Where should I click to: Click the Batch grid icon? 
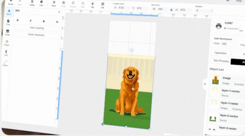pos(54,2)
